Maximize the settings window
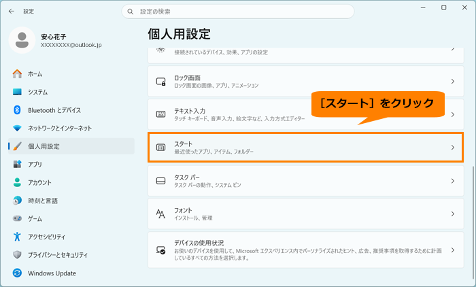Image resolution: width=476 pixels, height=287 pixels. click(x=444, y=7)
